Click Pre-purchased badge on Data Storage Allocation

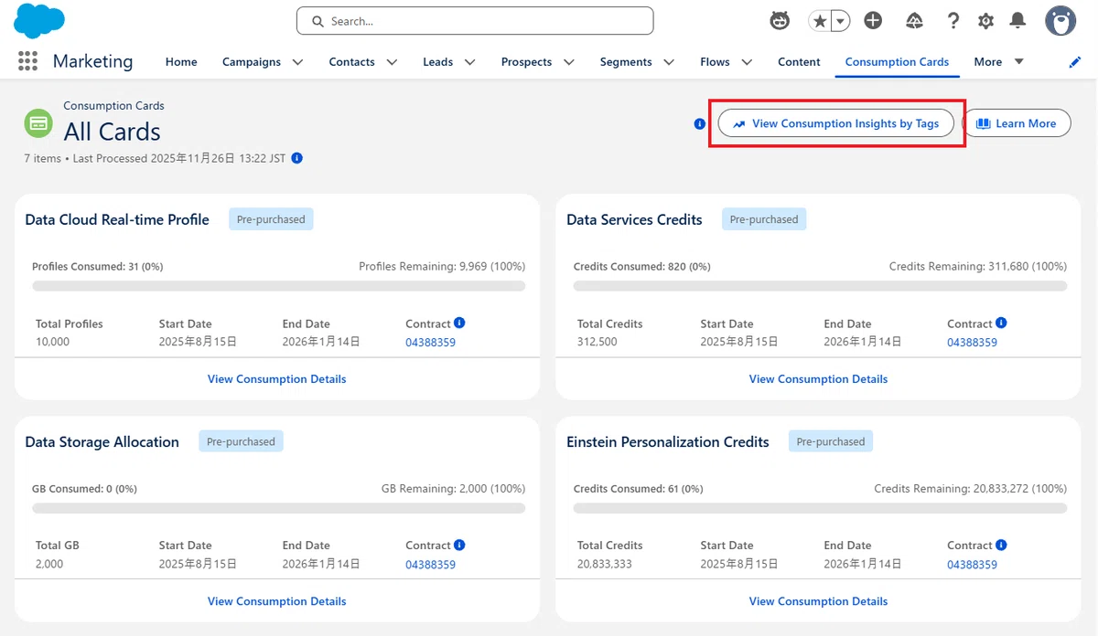241,441
